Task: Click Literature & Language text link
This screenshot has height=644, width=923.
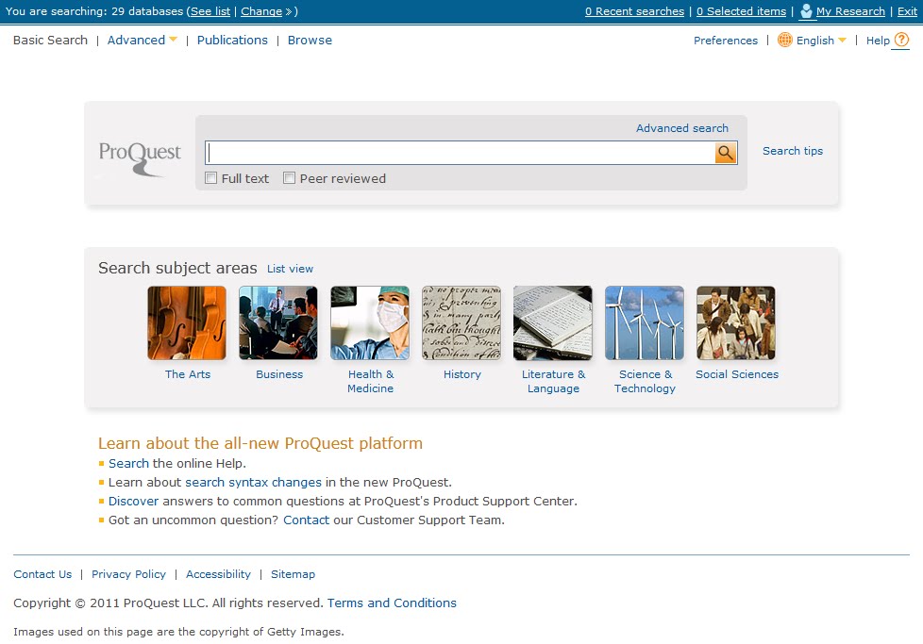Action: click(553, 381)
